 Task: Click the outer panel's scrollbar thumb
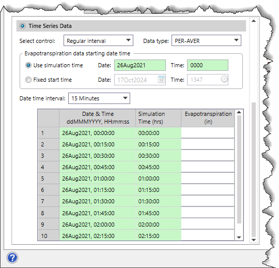pos(254,170)
